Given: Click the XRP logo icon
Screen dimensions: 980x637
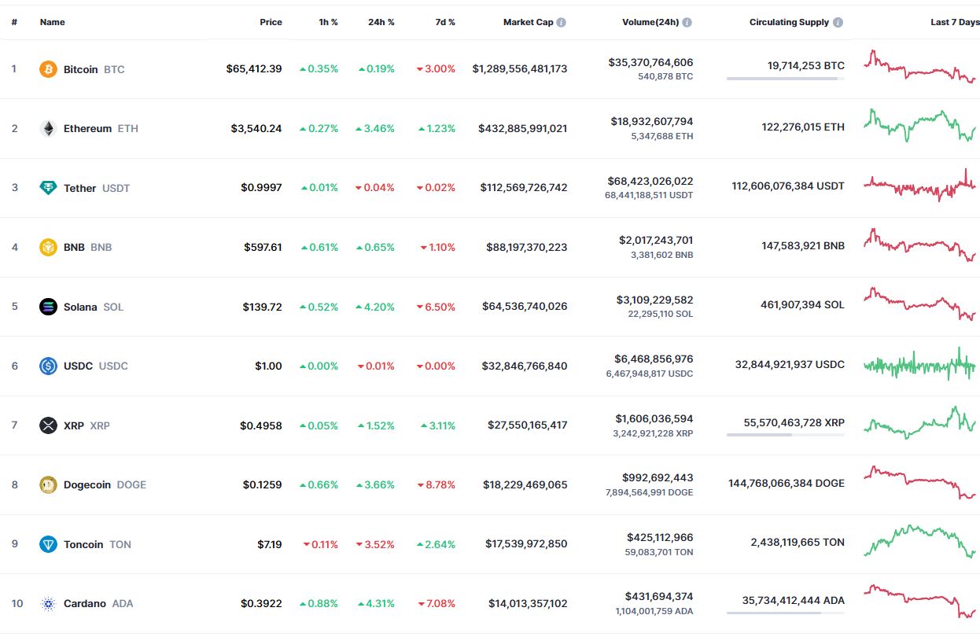Looking at the screenshot, I should click(48, 425).
